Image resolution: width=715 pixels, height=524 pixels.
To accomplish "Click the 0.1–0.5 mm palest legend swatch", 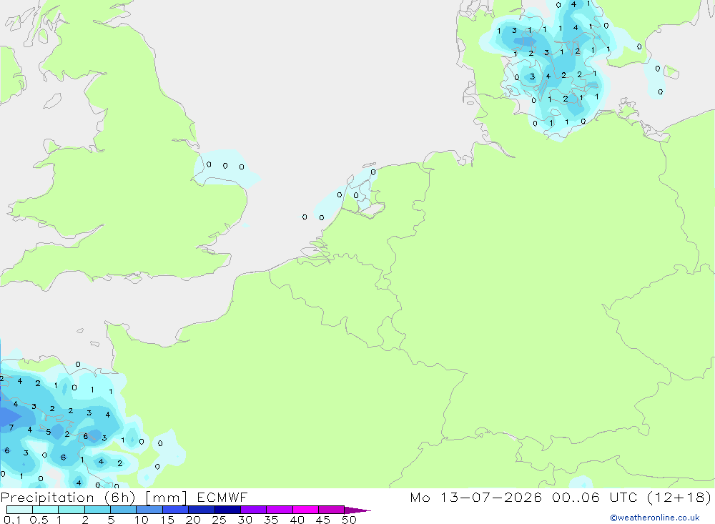I will point(19,510).
